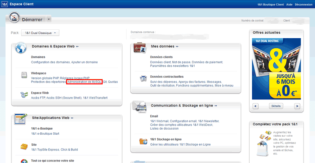Click the Quotas link under Webspace
The image size is (315, 163).
pyautogui.click(x=113, y=82)
